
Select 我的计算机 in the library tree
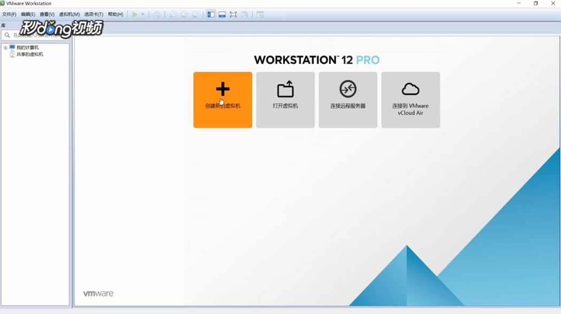28,47
